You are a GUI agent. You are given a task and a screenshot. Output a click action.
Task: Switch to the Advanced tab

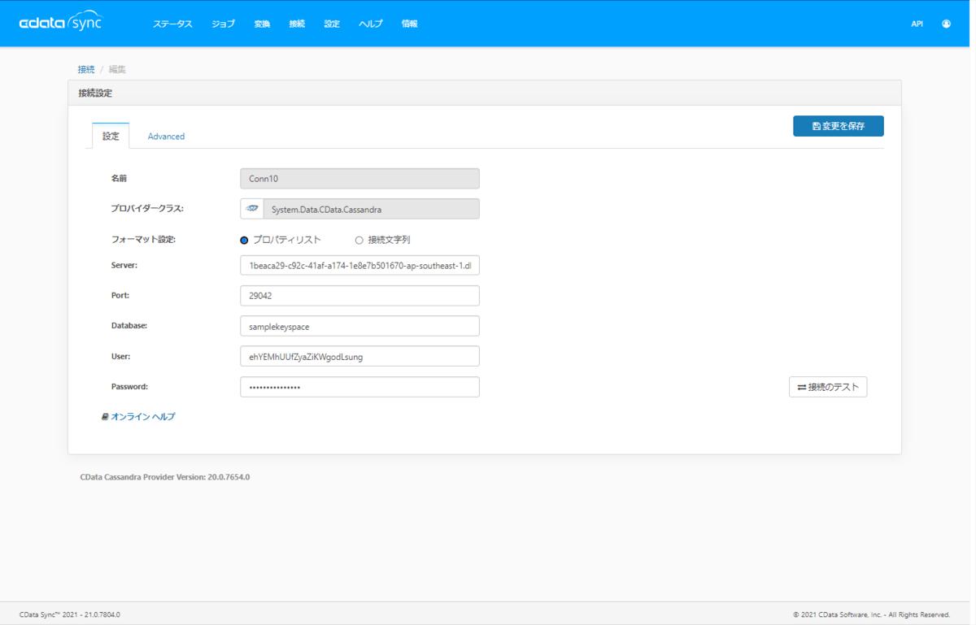click(166, 136)
